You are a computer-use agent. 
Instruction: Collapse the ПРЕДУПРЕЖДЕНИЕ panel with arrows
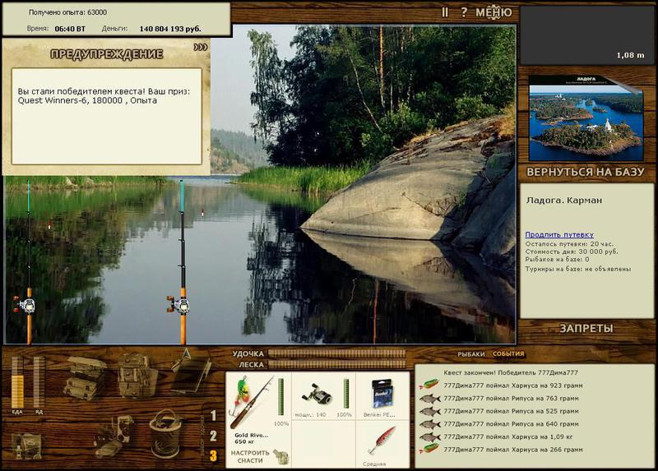point(201,47)
